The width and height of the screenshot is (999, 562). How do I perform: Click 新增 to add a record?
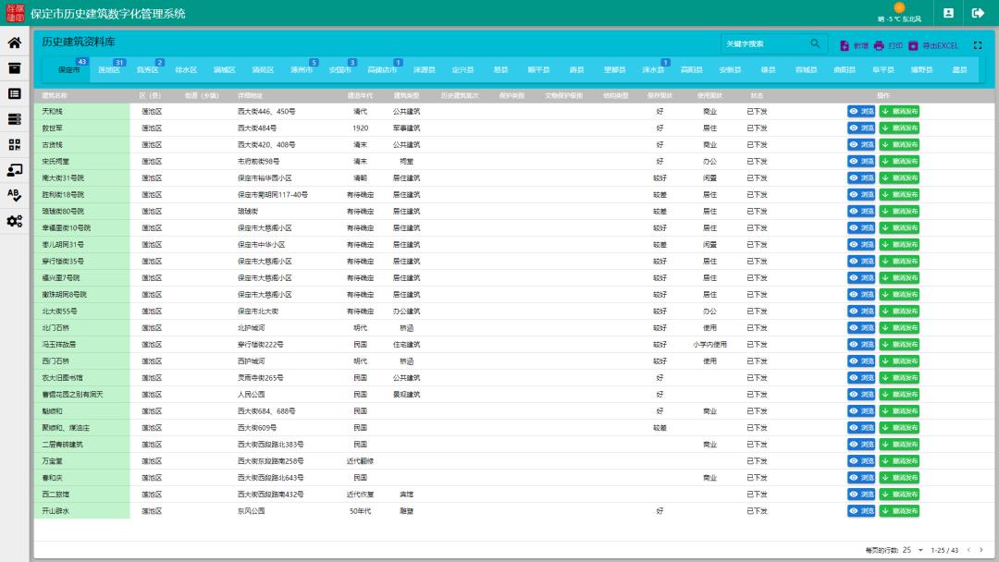(x=854, y=45)
